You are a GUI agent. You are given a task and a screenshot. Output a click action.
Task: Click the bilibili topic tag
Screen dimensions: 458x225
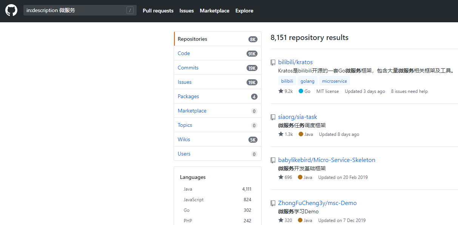point(287,81)
